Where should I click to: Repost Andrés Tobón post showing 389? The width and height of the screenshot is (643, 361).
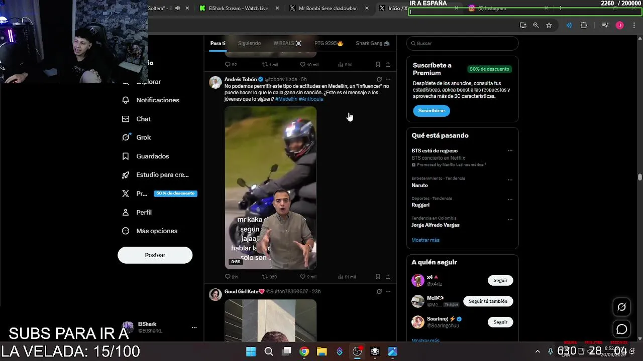coord(270,277)
